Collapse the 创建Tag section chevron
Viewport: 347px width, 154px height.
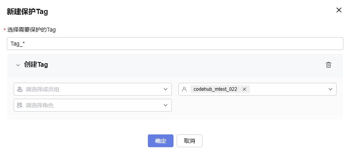pos(18,65)
